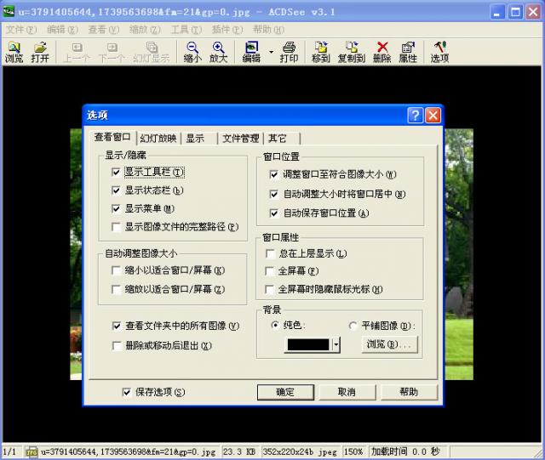Screen dimensions: 545x460
Task: Switch to the 幻灯放映 tab
Action: pos(158,138)
